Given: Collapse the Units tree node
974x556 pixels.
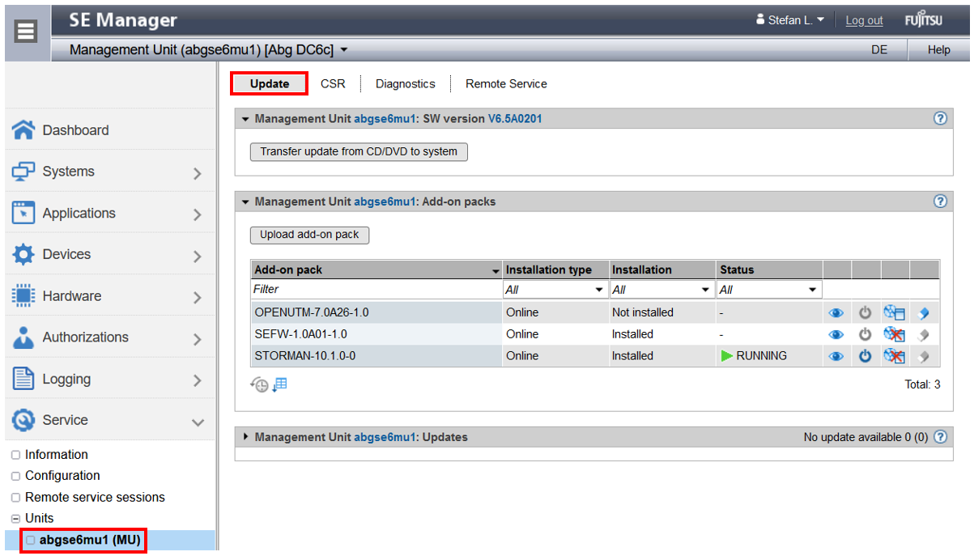Looking at the screenshot, I should click(x=15, y=519).
